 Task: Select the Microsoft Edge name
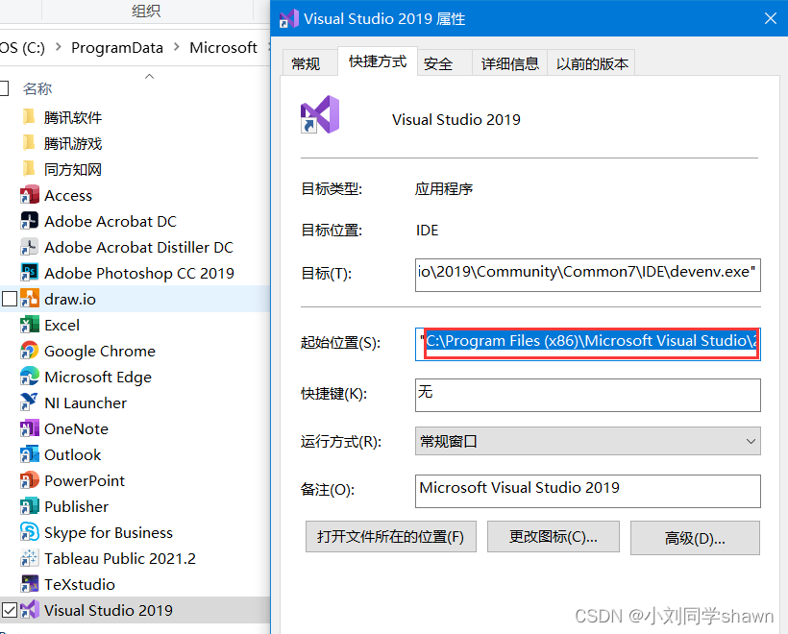point(97,377)
